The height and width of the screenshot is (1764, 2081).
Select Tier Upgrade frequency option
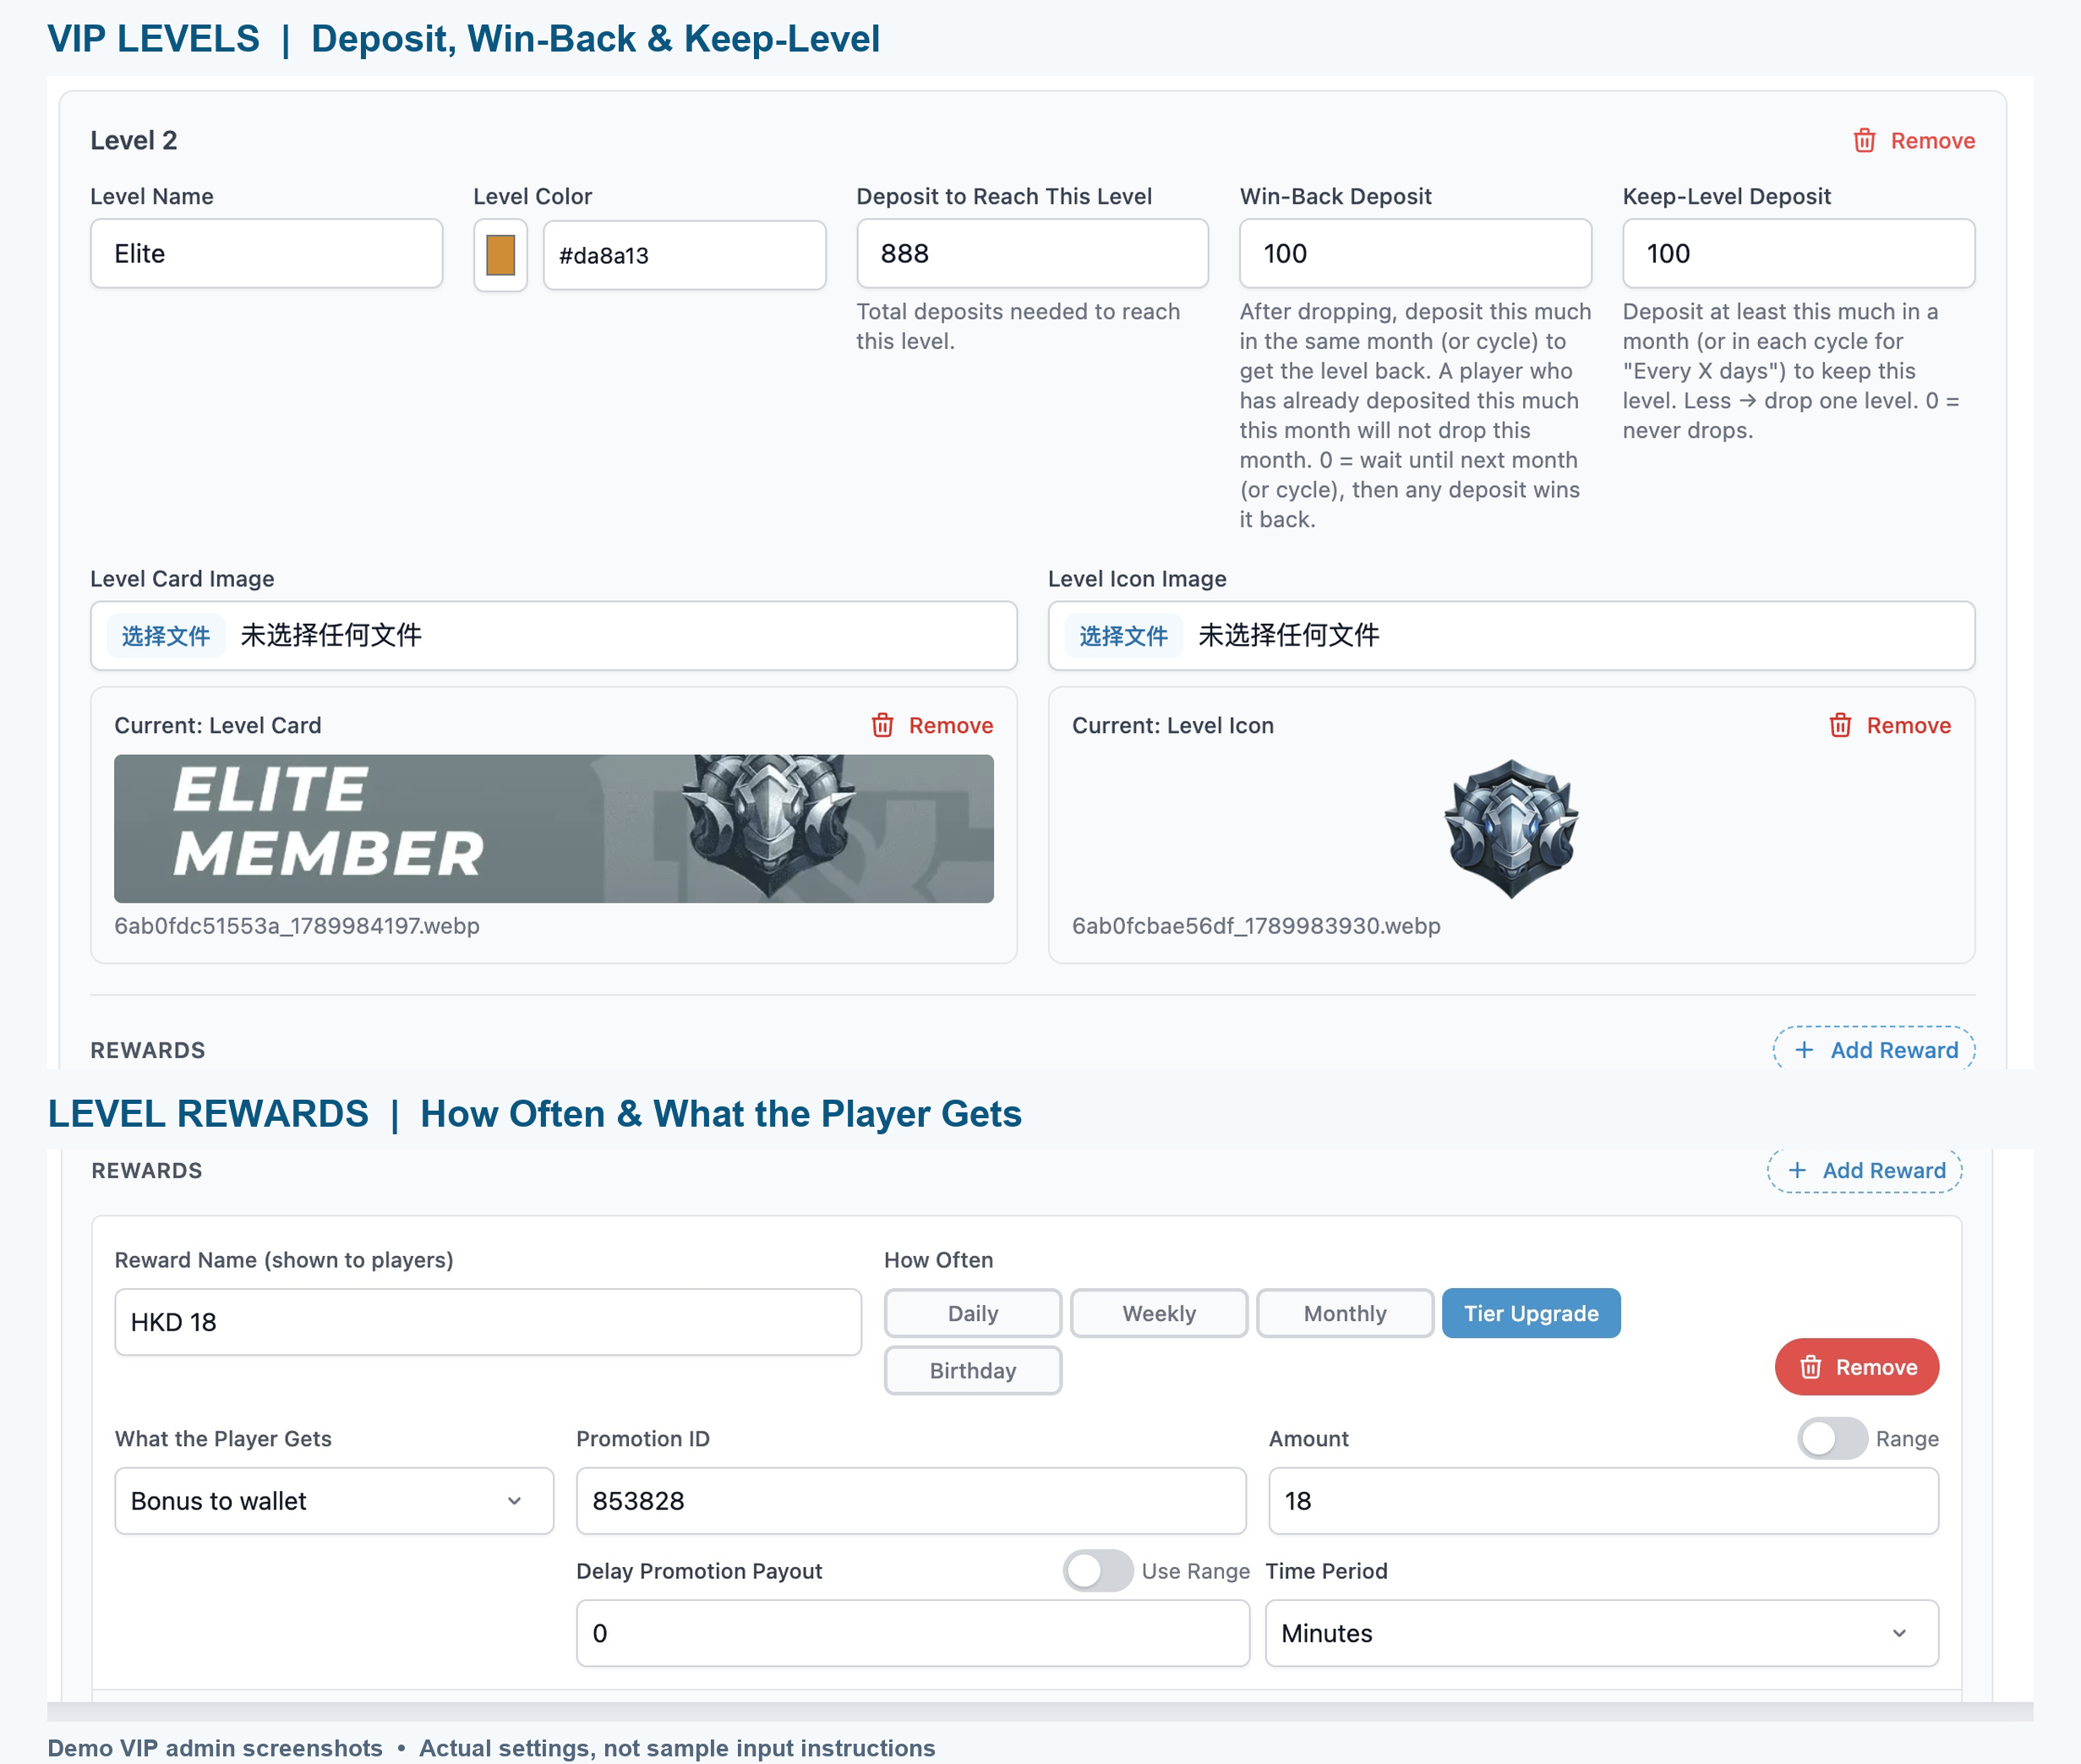tap(1531, 1313)
